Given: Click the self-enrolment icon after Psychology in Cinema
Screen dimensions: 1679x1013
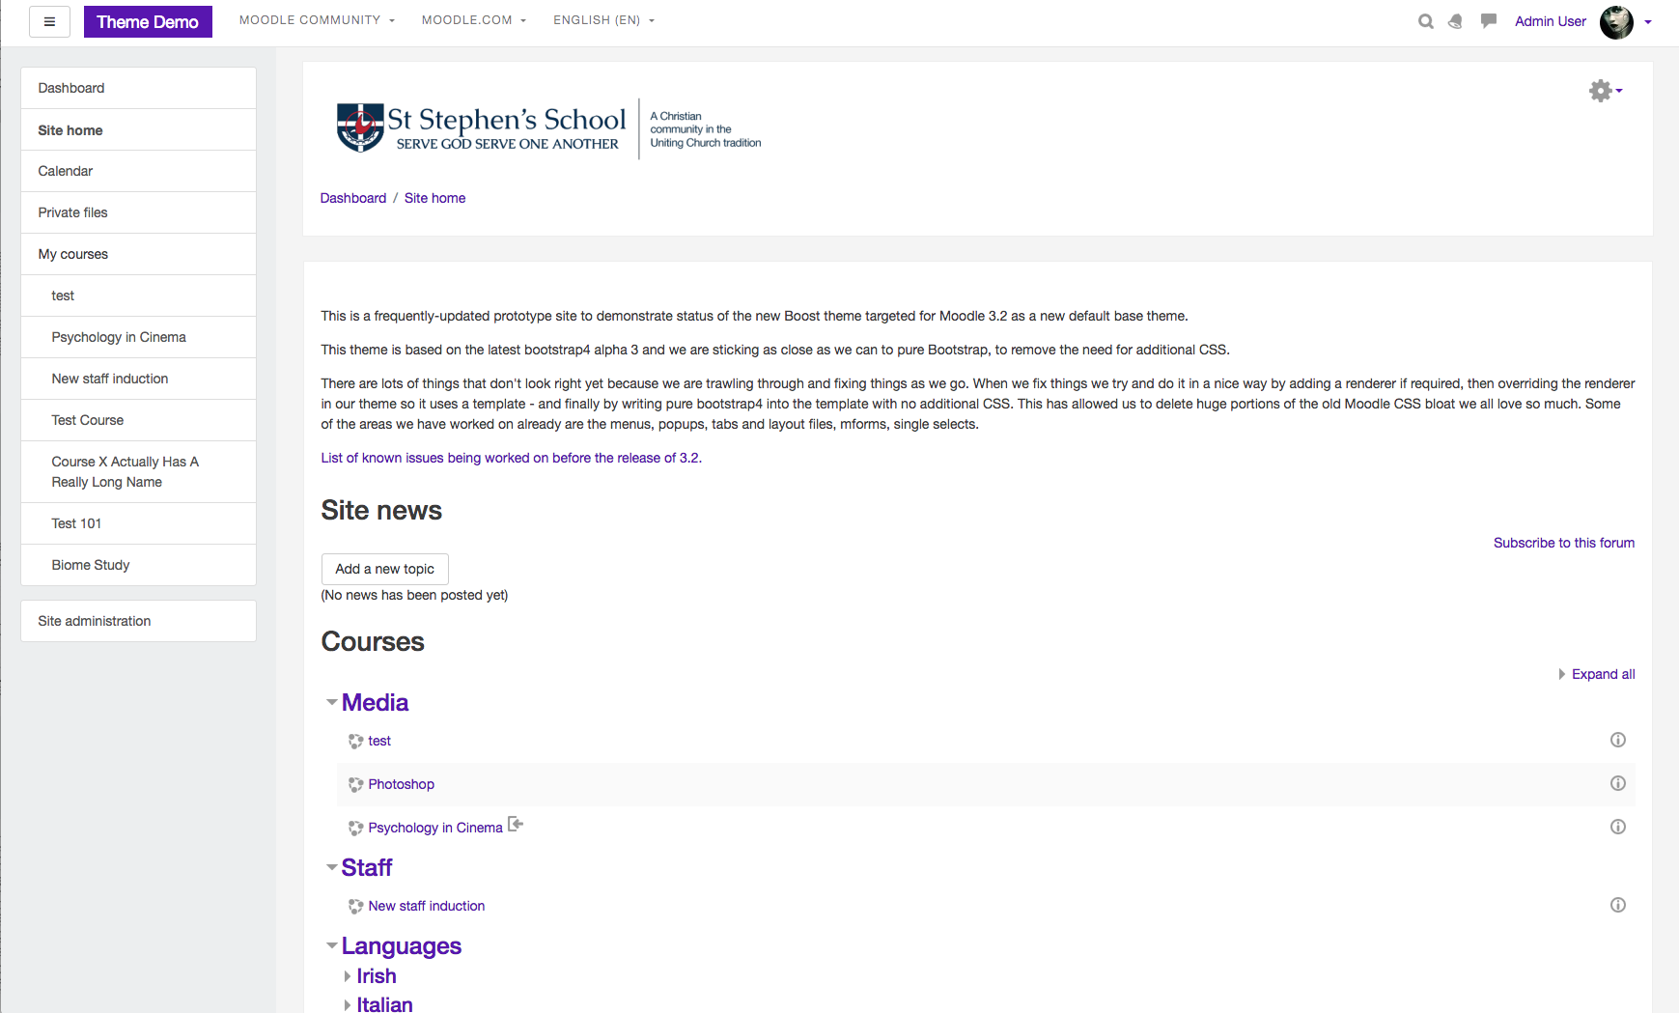Looking at the screenshot, I should [x=516, y=824].
